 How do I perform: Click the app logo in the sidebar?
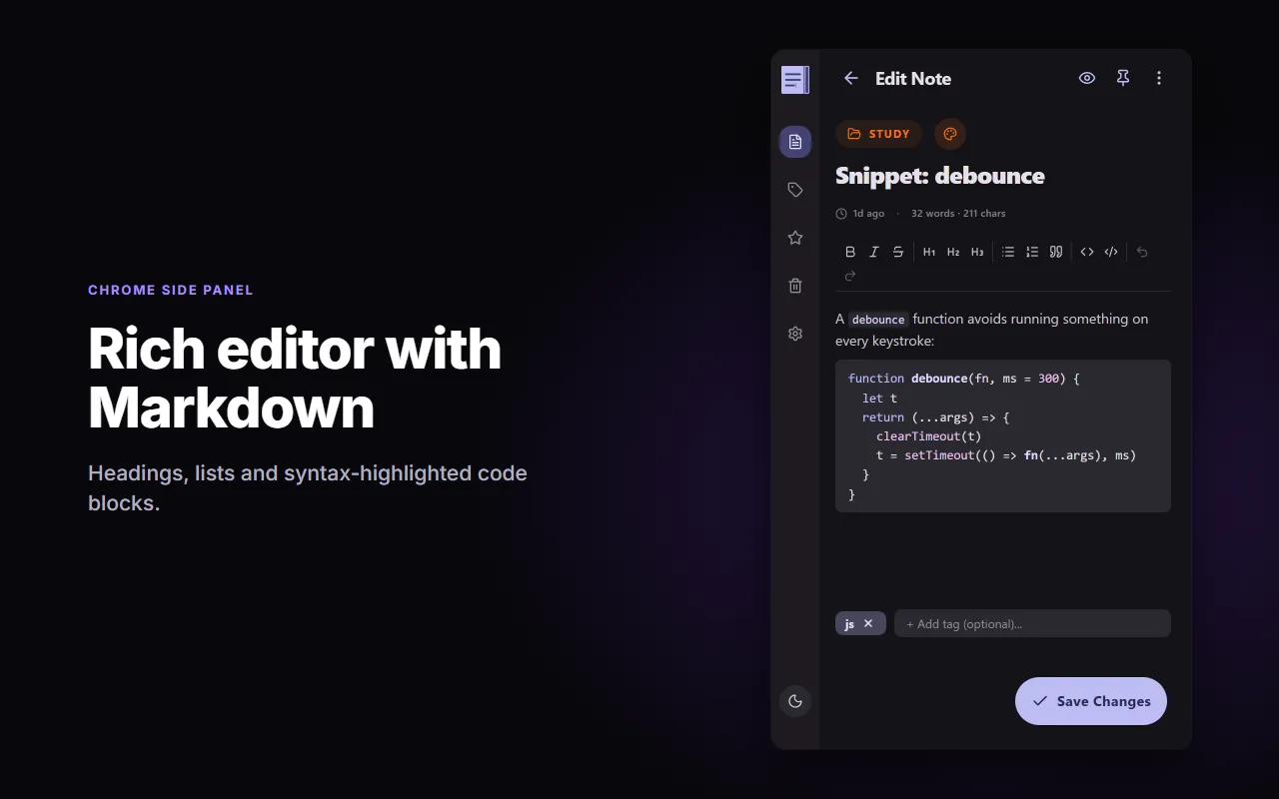click(x=795, y=80)
